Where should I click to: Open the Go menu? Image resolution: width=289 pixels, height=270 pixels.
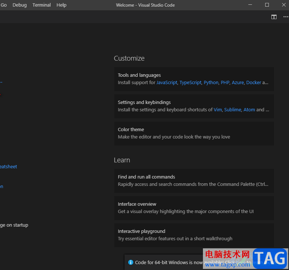coord(4,5)
